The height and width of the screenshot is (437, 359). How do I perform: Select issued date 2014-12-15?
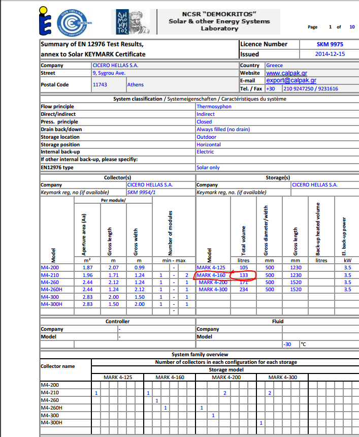pos(330,54)
